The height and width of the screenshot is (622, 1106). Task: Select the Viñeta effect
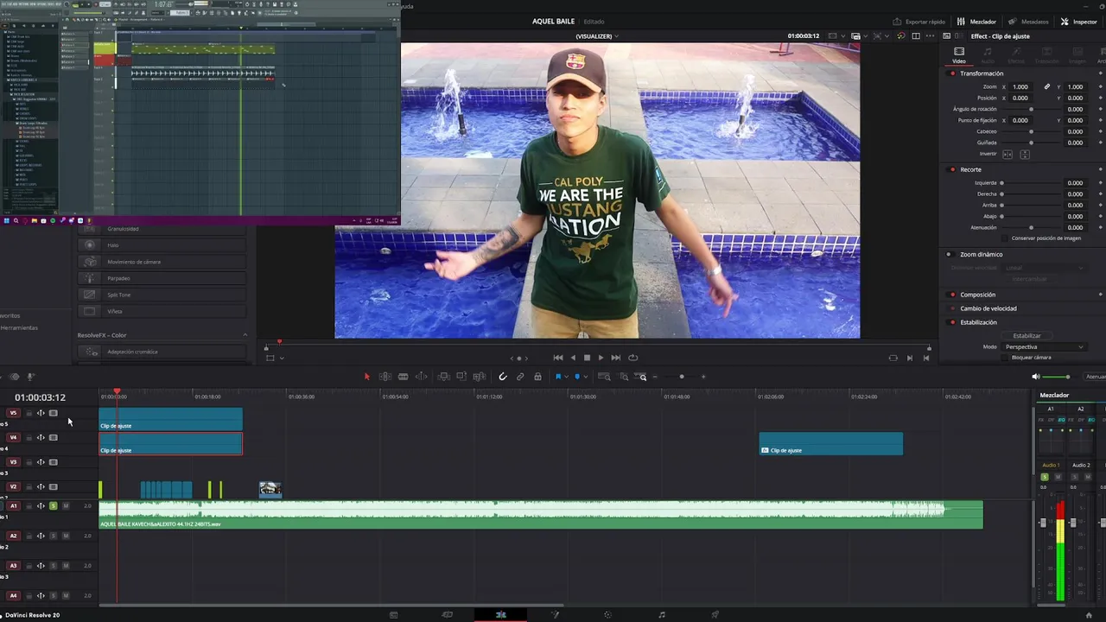[162, 311]
